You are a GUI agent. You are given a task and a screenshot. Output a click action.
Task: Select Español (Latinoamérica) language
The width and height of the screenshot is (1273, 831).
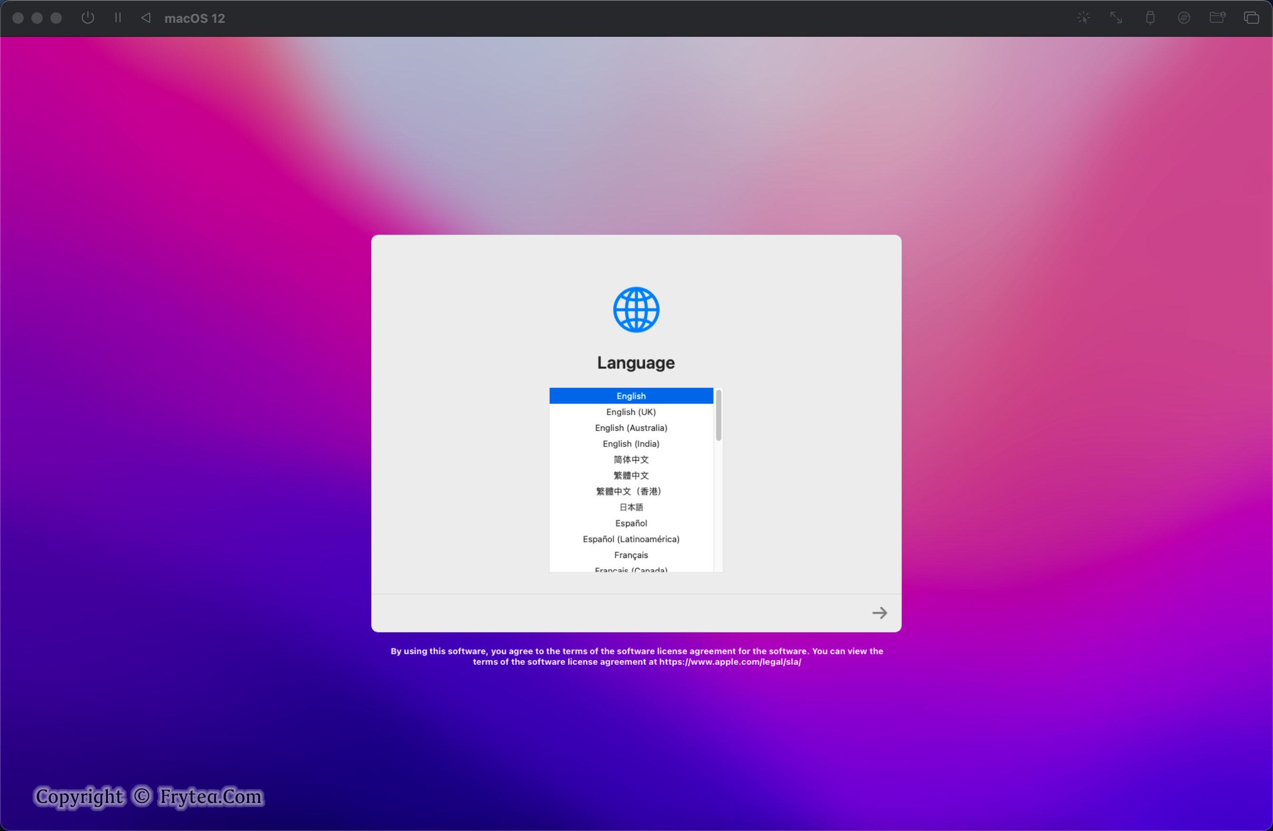(631, 539)
